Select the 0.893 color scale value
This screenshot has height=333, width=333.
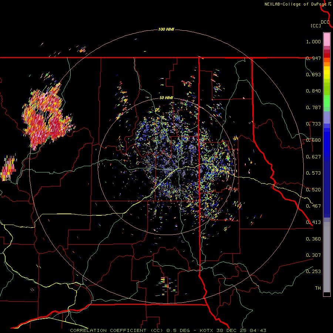pos(313,74)
